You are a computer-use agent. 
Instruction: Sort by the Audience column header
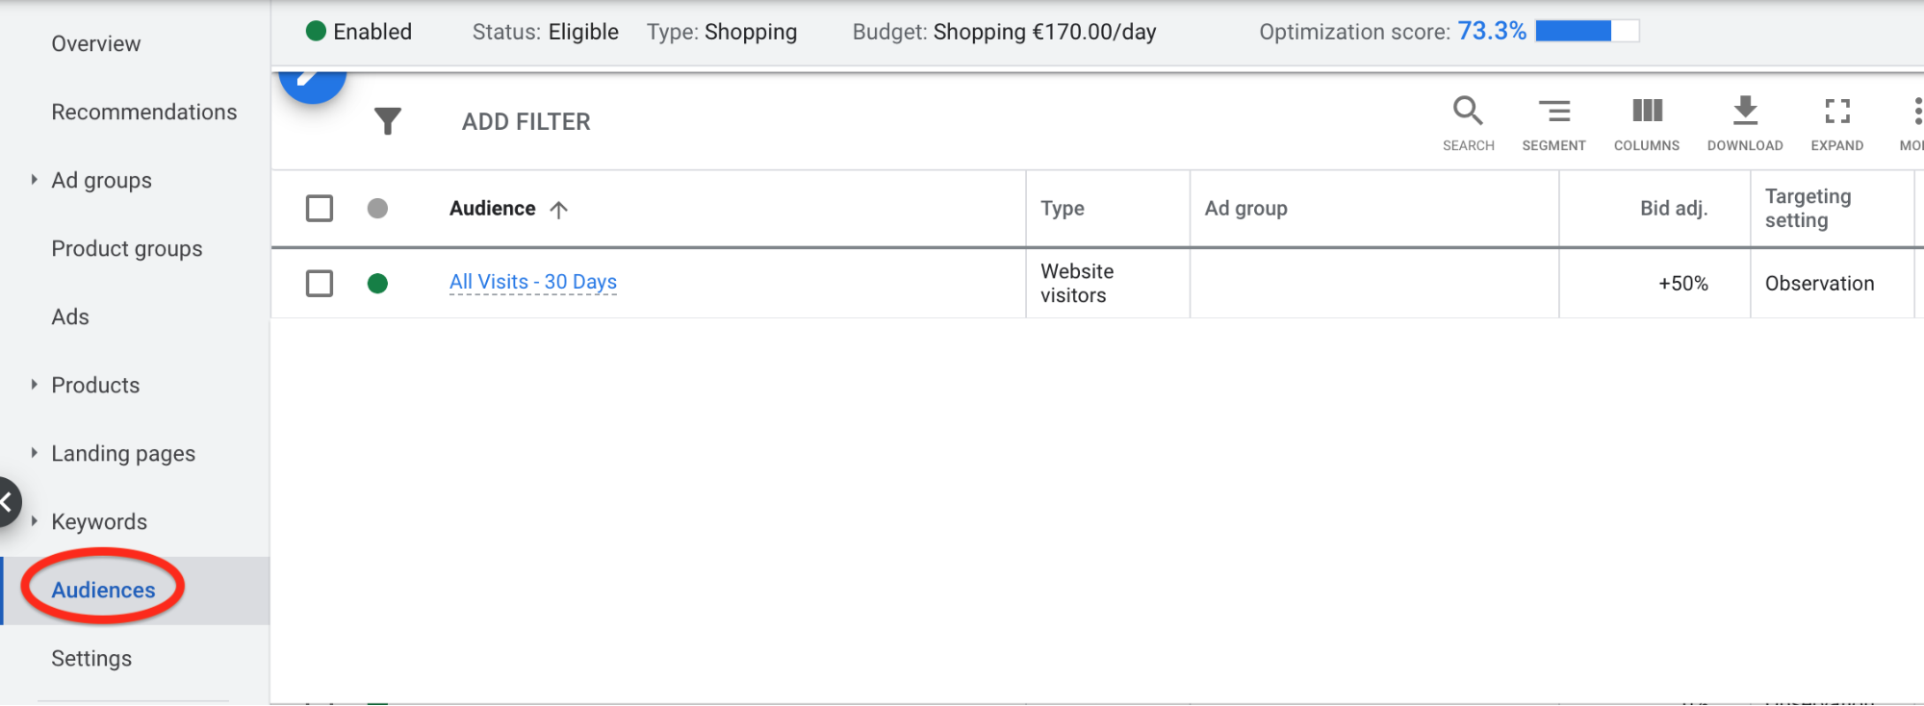pyautogui.click(x=493, y=208)
